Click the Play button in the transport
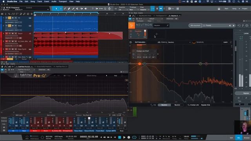The height and width of the screenshot is (141, 251). click(124, 137)
